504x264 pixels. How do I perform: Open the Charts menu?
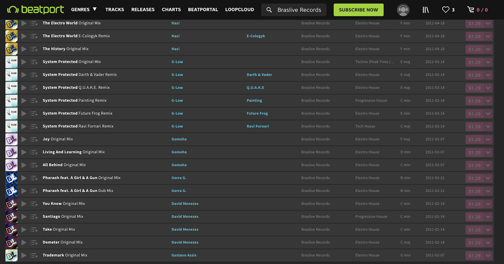[171, 9]
